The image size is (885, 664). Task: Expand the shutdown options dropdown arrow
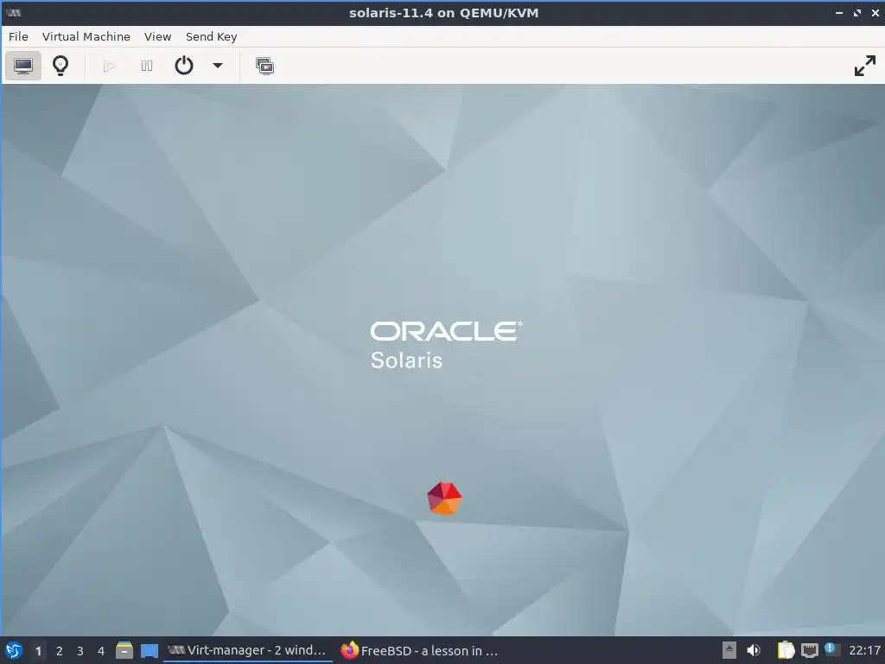pyautogui.click(x=217, y=66)
